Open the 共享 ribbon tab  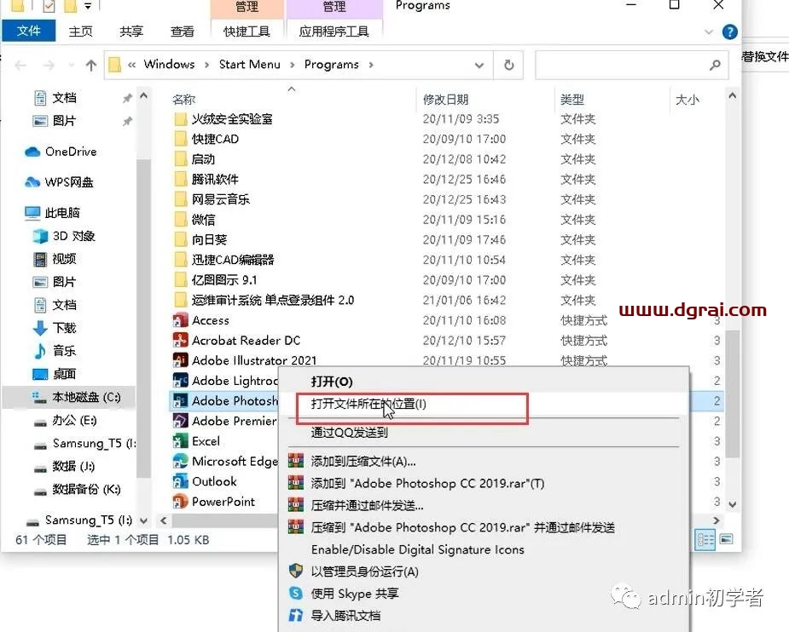click(131, 32)
